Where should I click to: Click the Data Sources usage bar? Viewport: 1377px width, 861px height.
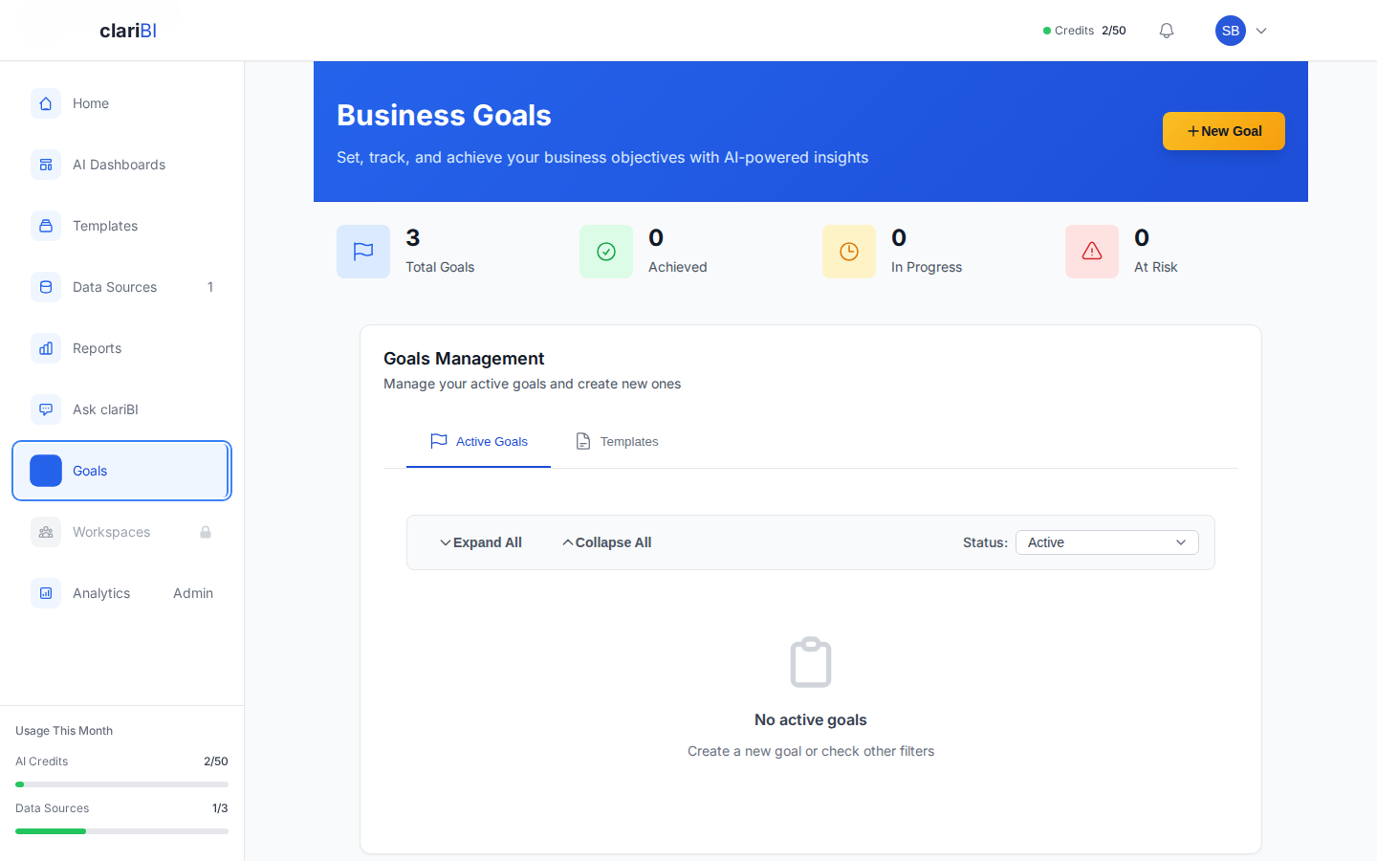tap(121, 830)
